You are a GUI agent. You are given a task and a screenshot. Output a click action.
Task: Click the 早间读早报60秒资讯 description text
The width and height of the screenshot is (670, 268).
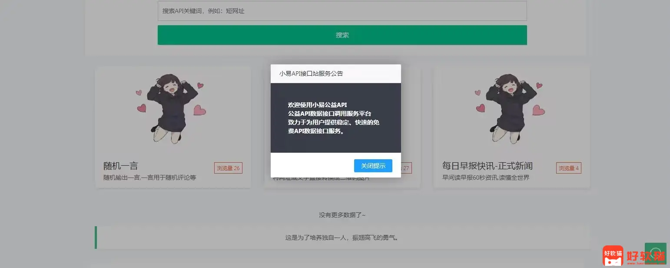(x=486, y=178)
